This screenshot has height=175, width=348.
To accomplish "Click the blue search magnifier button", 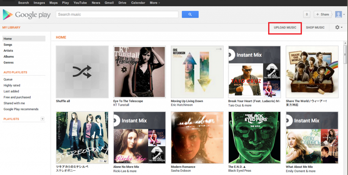I will pyautogui.click(x=190, y=14).
